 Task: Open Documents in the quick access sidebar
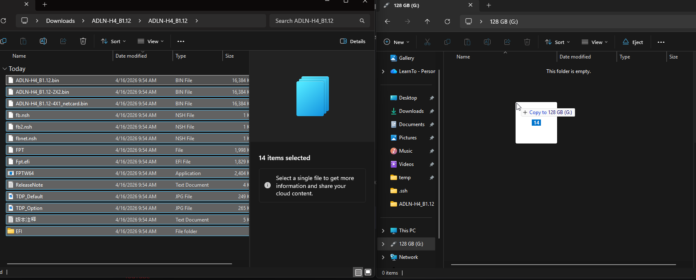[x=411, y=124]
